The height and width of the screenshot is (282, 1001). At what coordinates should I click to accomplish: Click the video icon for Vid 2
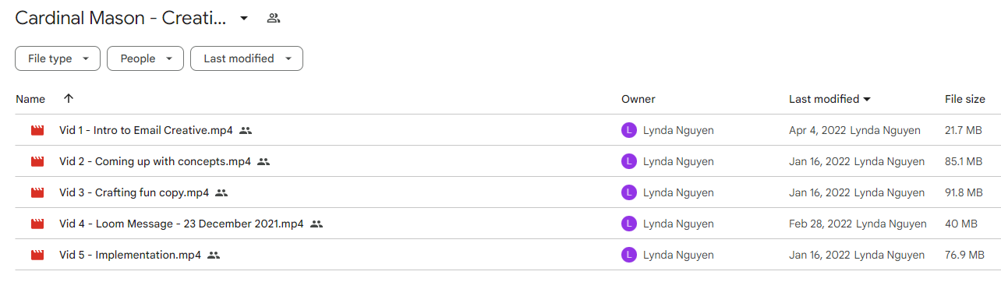tap(37, 162)
